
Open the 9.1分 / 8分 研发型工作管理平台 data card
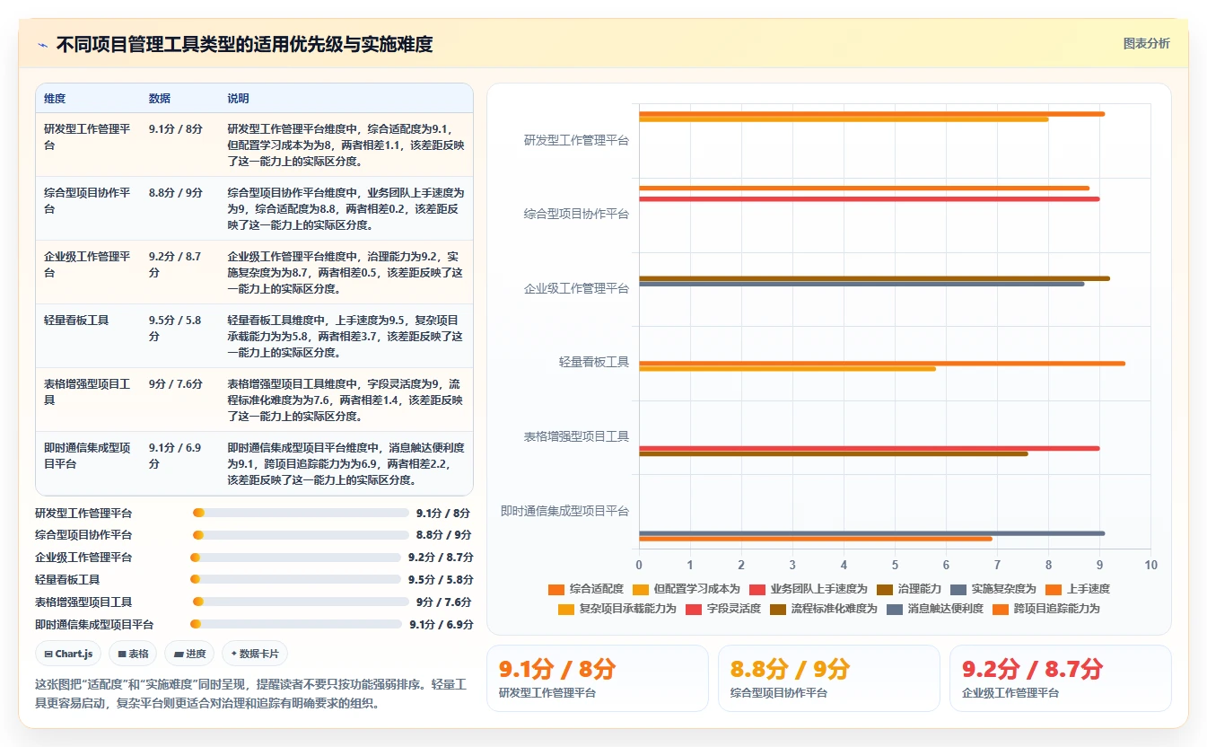[x=598, y=678]
